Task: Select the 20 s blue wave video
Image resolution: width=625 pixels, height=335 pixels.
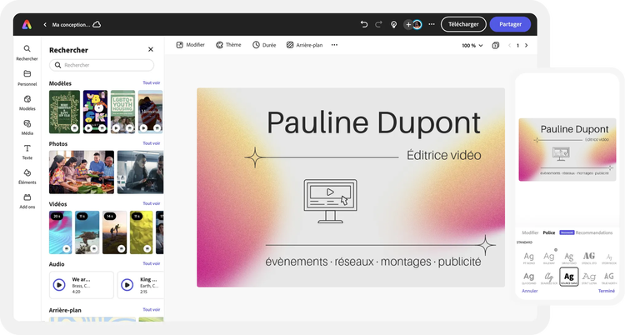Action: 61,232
